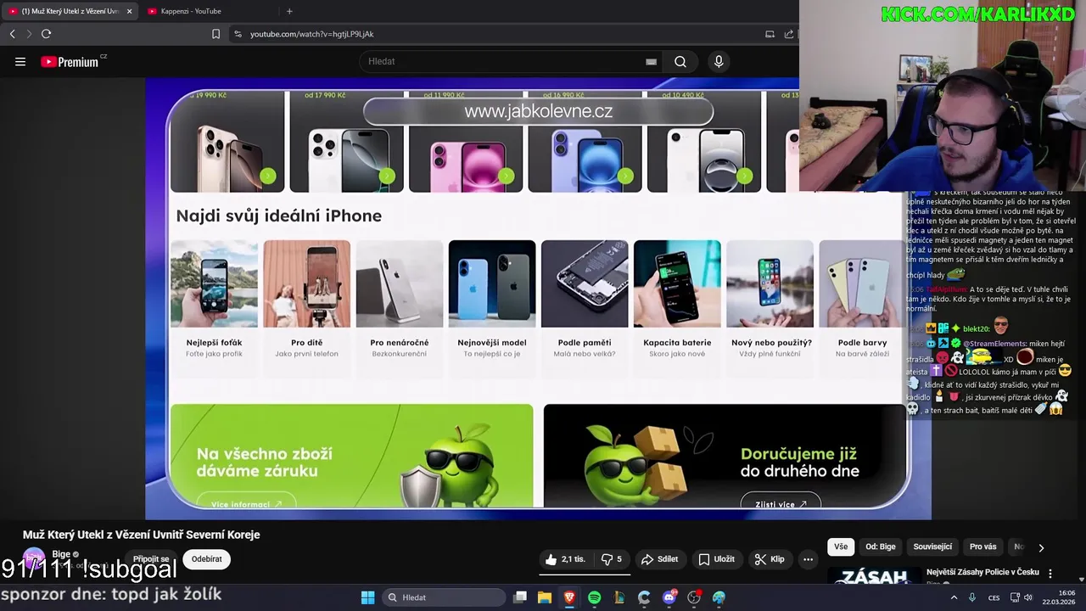Select the Vše filter chip
Screen dimensions: 1086x611
coord(840,547)
